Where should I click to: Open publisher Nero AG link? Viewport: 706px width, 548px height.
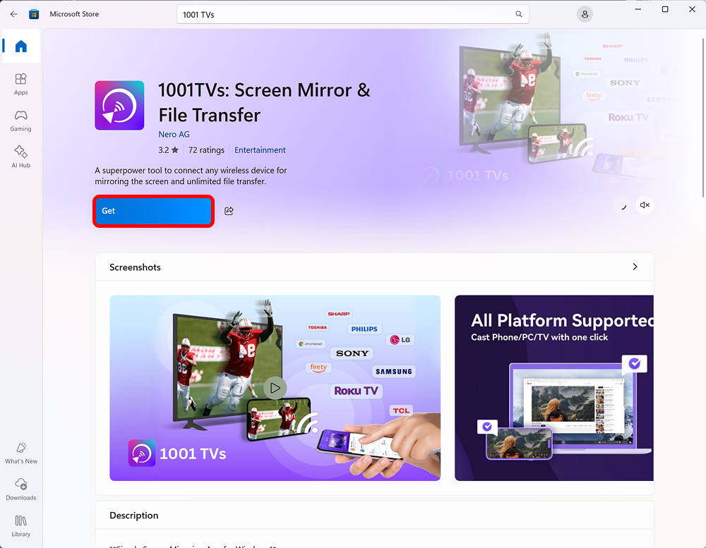point(174,135)
